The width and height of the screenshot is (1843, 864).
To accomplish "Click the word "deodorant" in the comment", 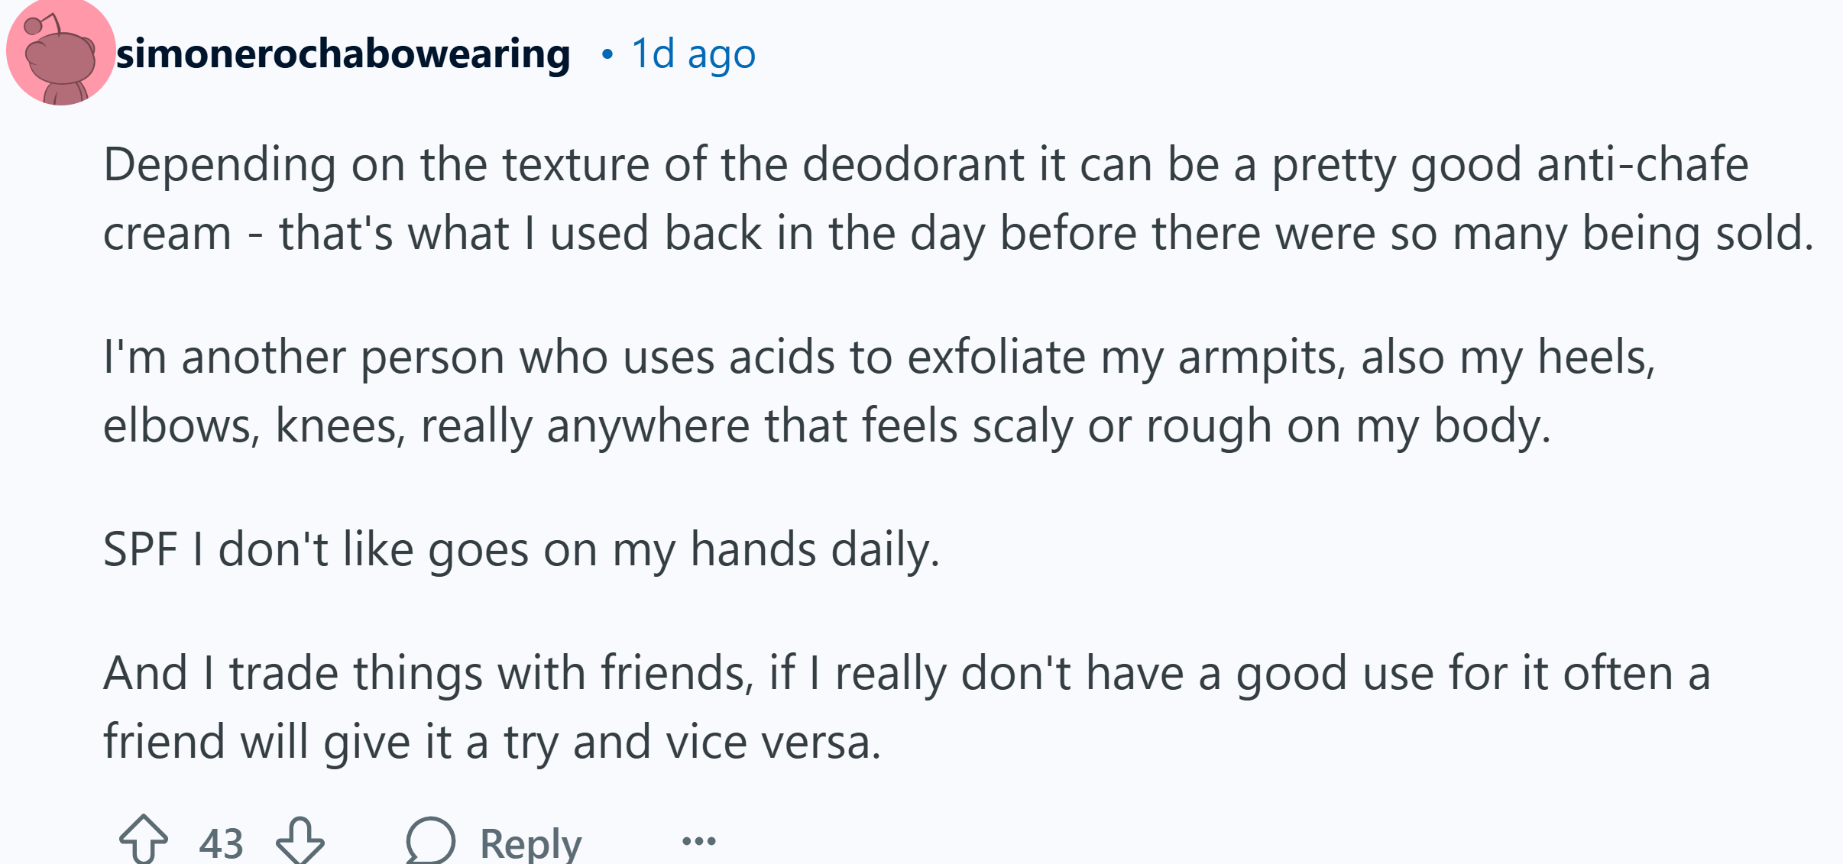I will pyautogui.click(x=913, y=165).
